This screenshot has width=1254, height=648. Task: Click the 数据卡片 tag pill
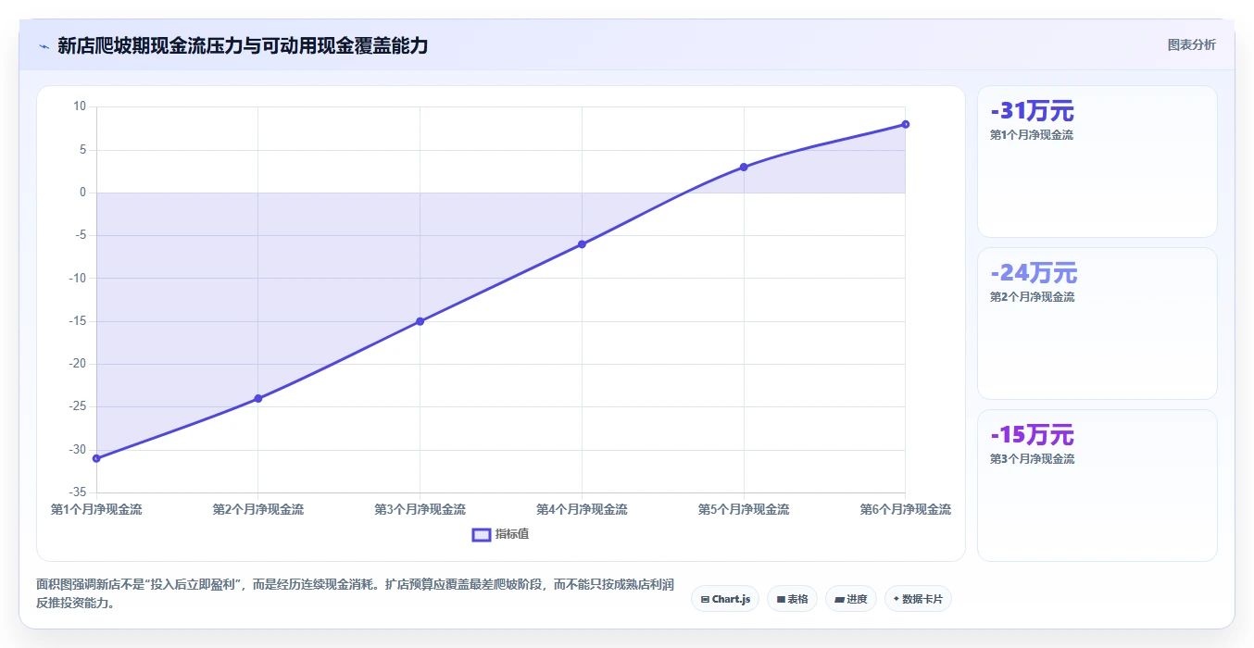coord(918,599)
